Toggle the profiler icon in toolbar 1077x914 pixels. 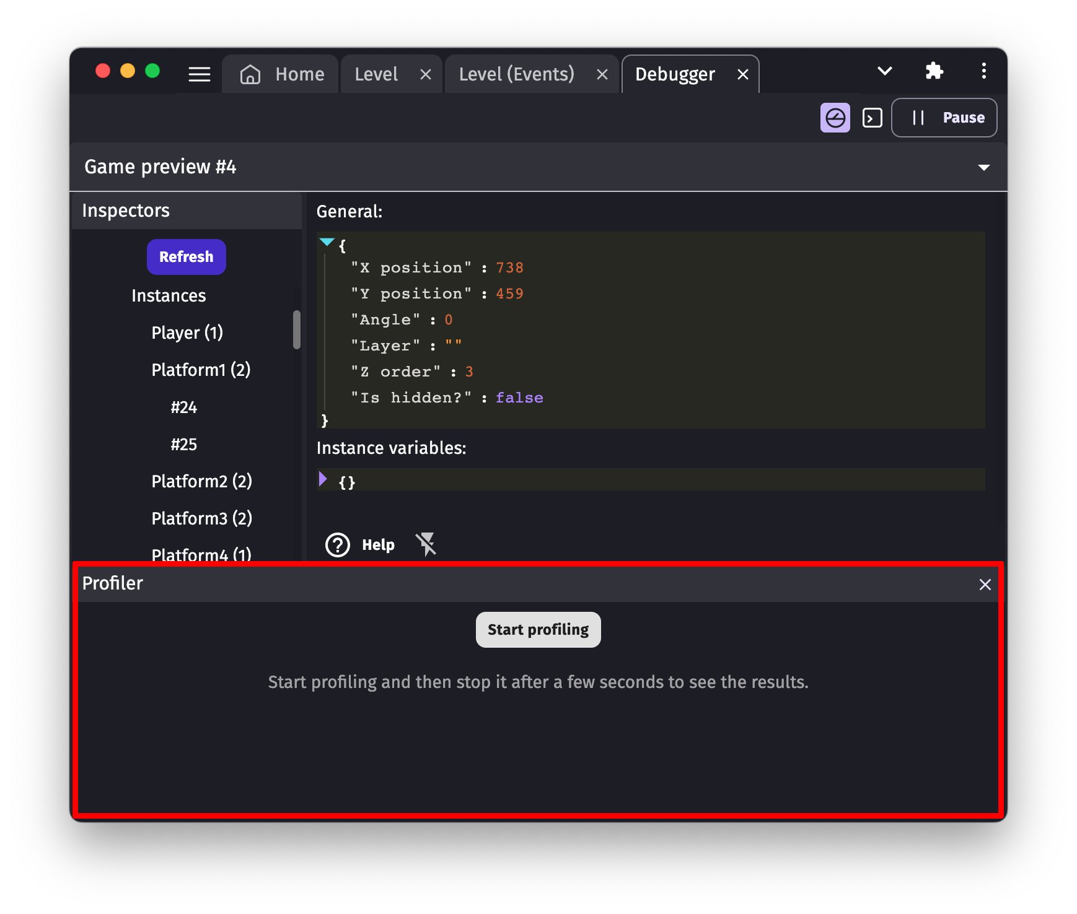(x=835, y=118)
